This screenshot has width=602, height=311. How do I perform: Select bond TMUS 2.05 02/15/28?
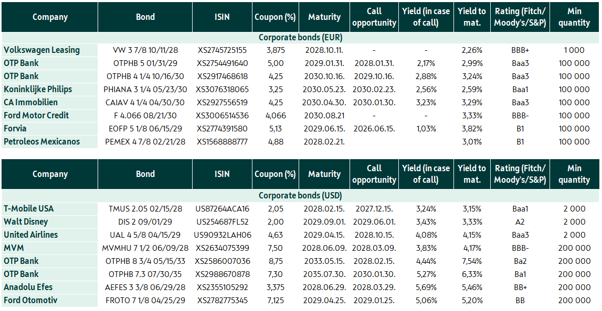point(145,209)
